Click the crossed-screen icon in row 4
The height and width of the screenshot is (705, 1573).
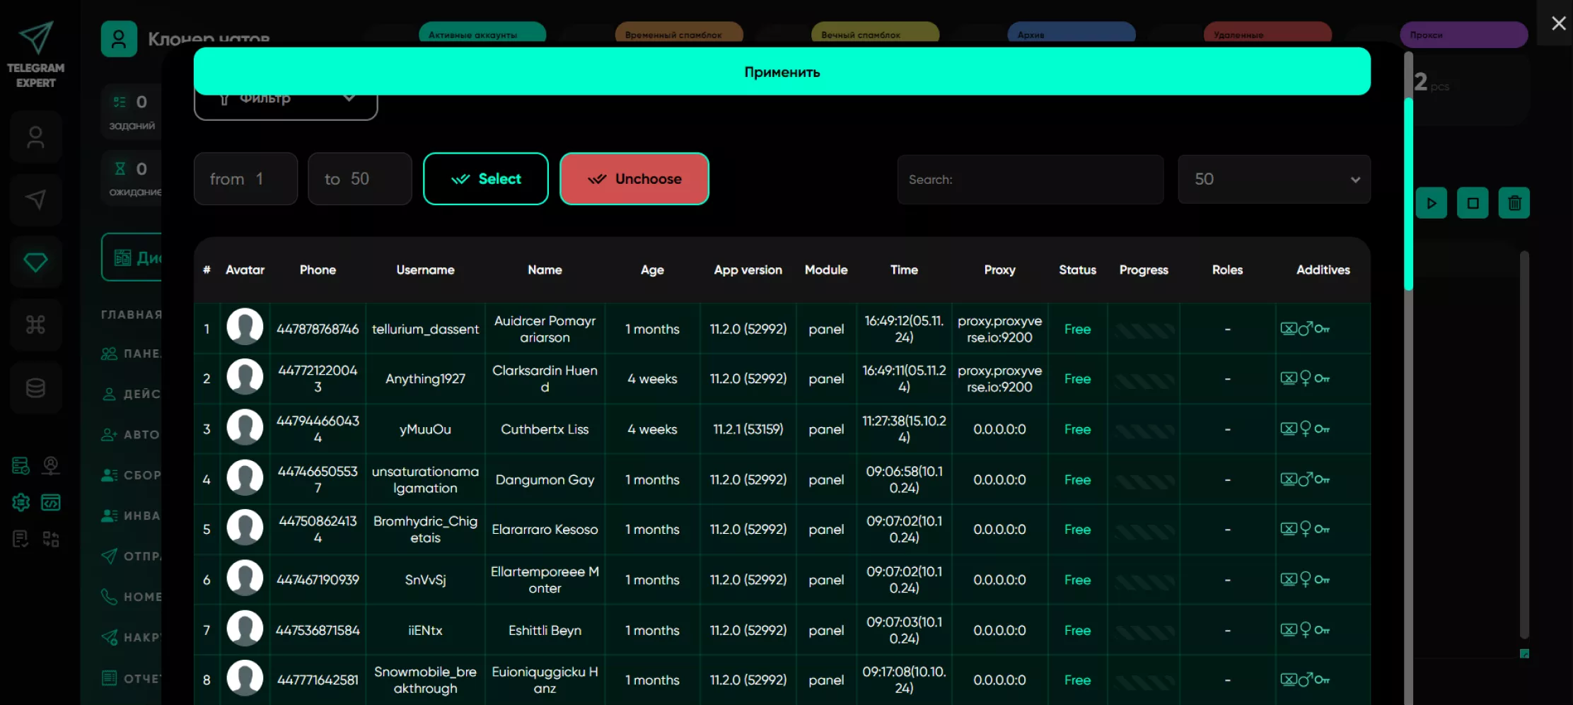click(1289, 479)
